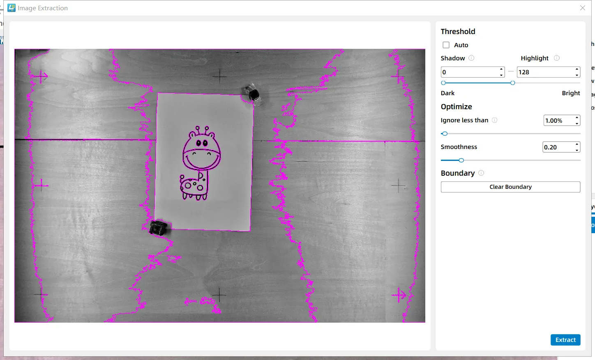The height and width of the screenshot is (360, 595).
Task: Click into the Smoothness value field
Action: click(558, 147)
